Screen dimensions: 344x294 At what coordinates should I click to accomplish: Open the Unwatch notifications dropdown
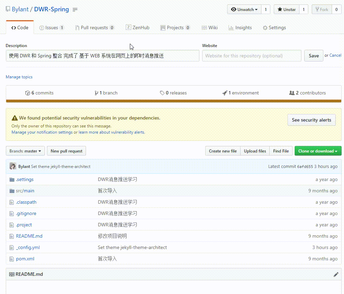click(244, 10)
